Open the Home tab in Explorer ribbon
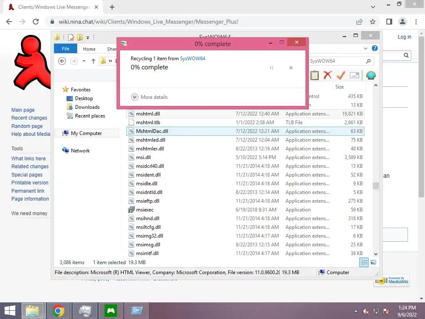The image size is (425, 319). pos(89,49)
